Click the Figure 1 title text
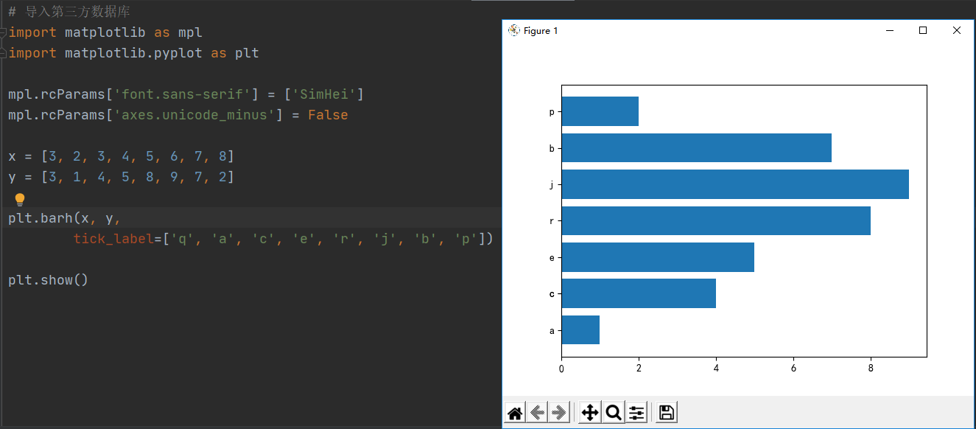This screenshot has height=429, width=976. pos(541,31)
